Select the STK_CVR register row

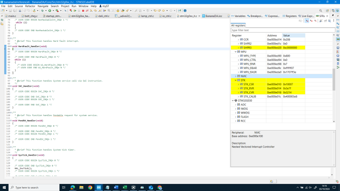pyautogui.click(x=248, y=92)
